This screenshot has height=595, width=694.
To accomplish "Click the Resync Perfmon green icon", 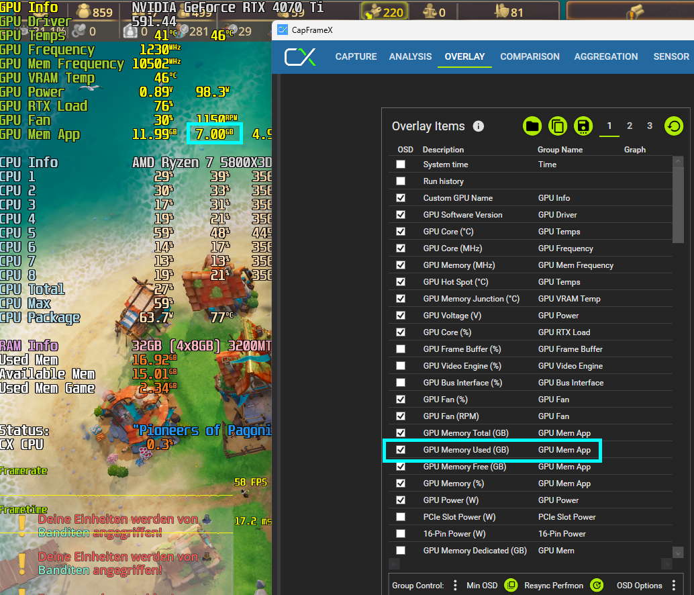I will coord(597,585).
